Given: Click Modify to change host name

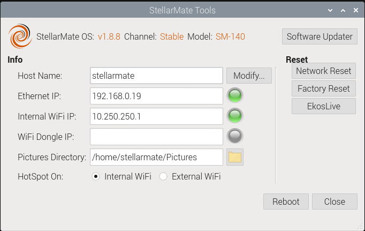Looking at the screenshot, I should tap(249, 76).
